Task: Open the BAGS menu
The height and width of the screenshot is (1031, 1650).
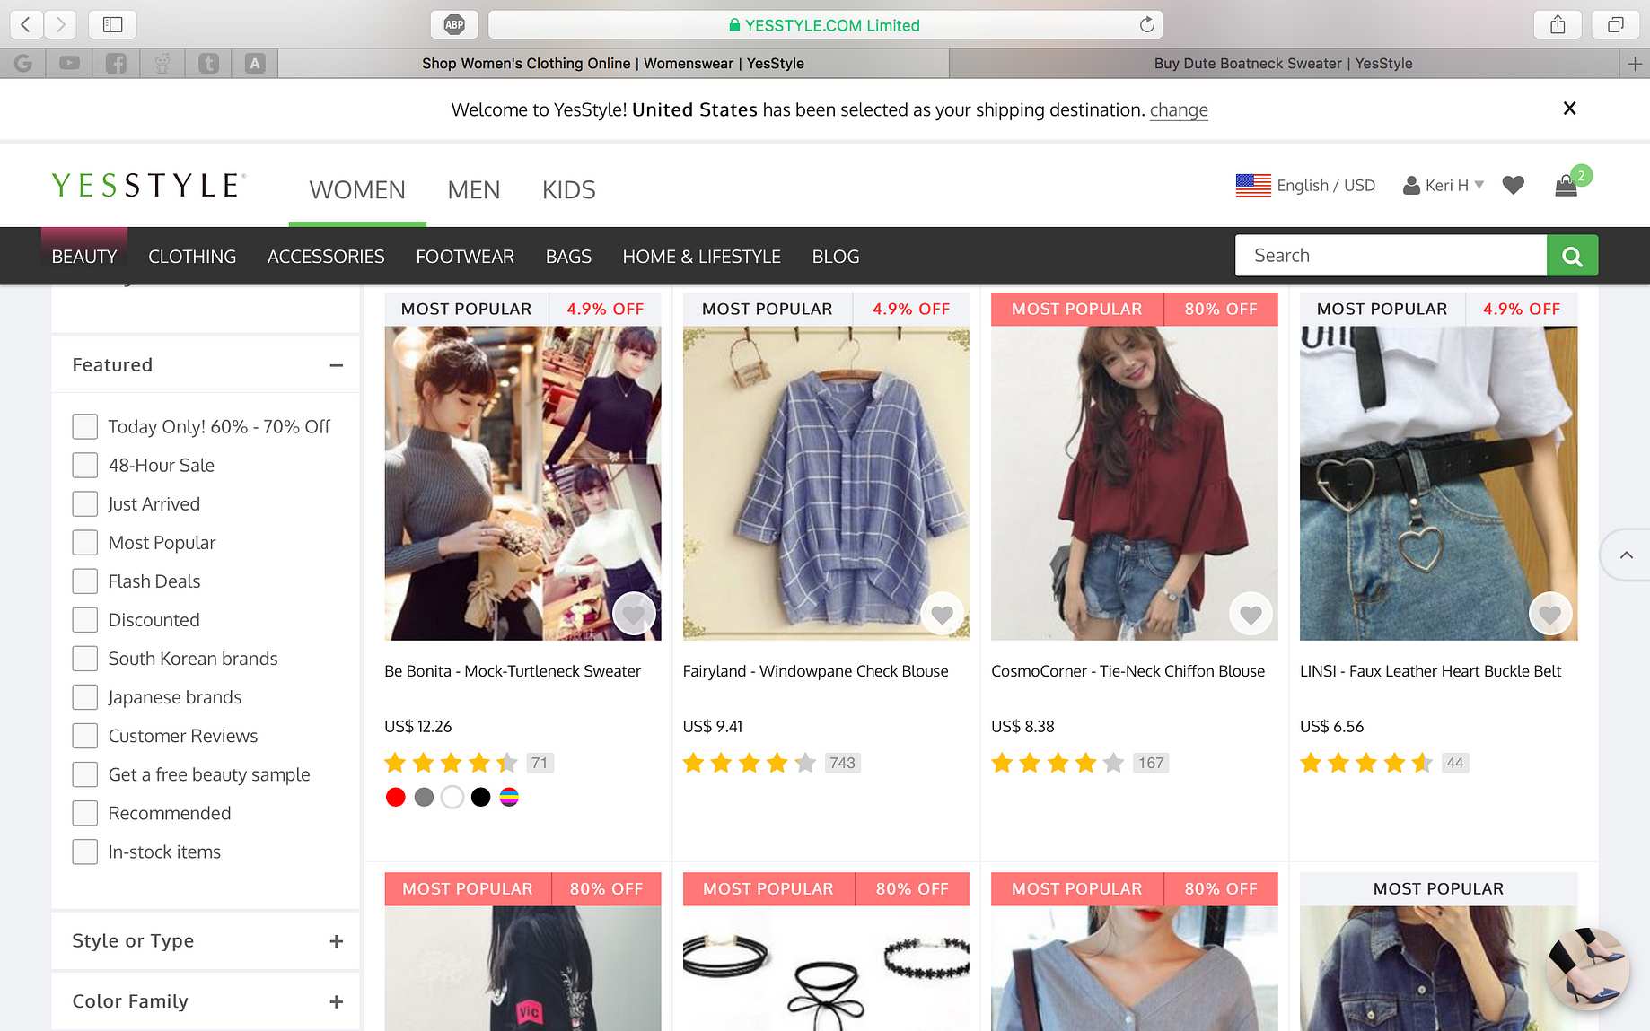Action: pos(568,256)
